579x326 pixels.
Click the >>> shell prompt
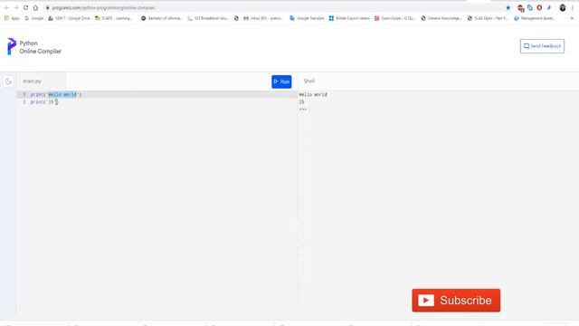(303, 110)
